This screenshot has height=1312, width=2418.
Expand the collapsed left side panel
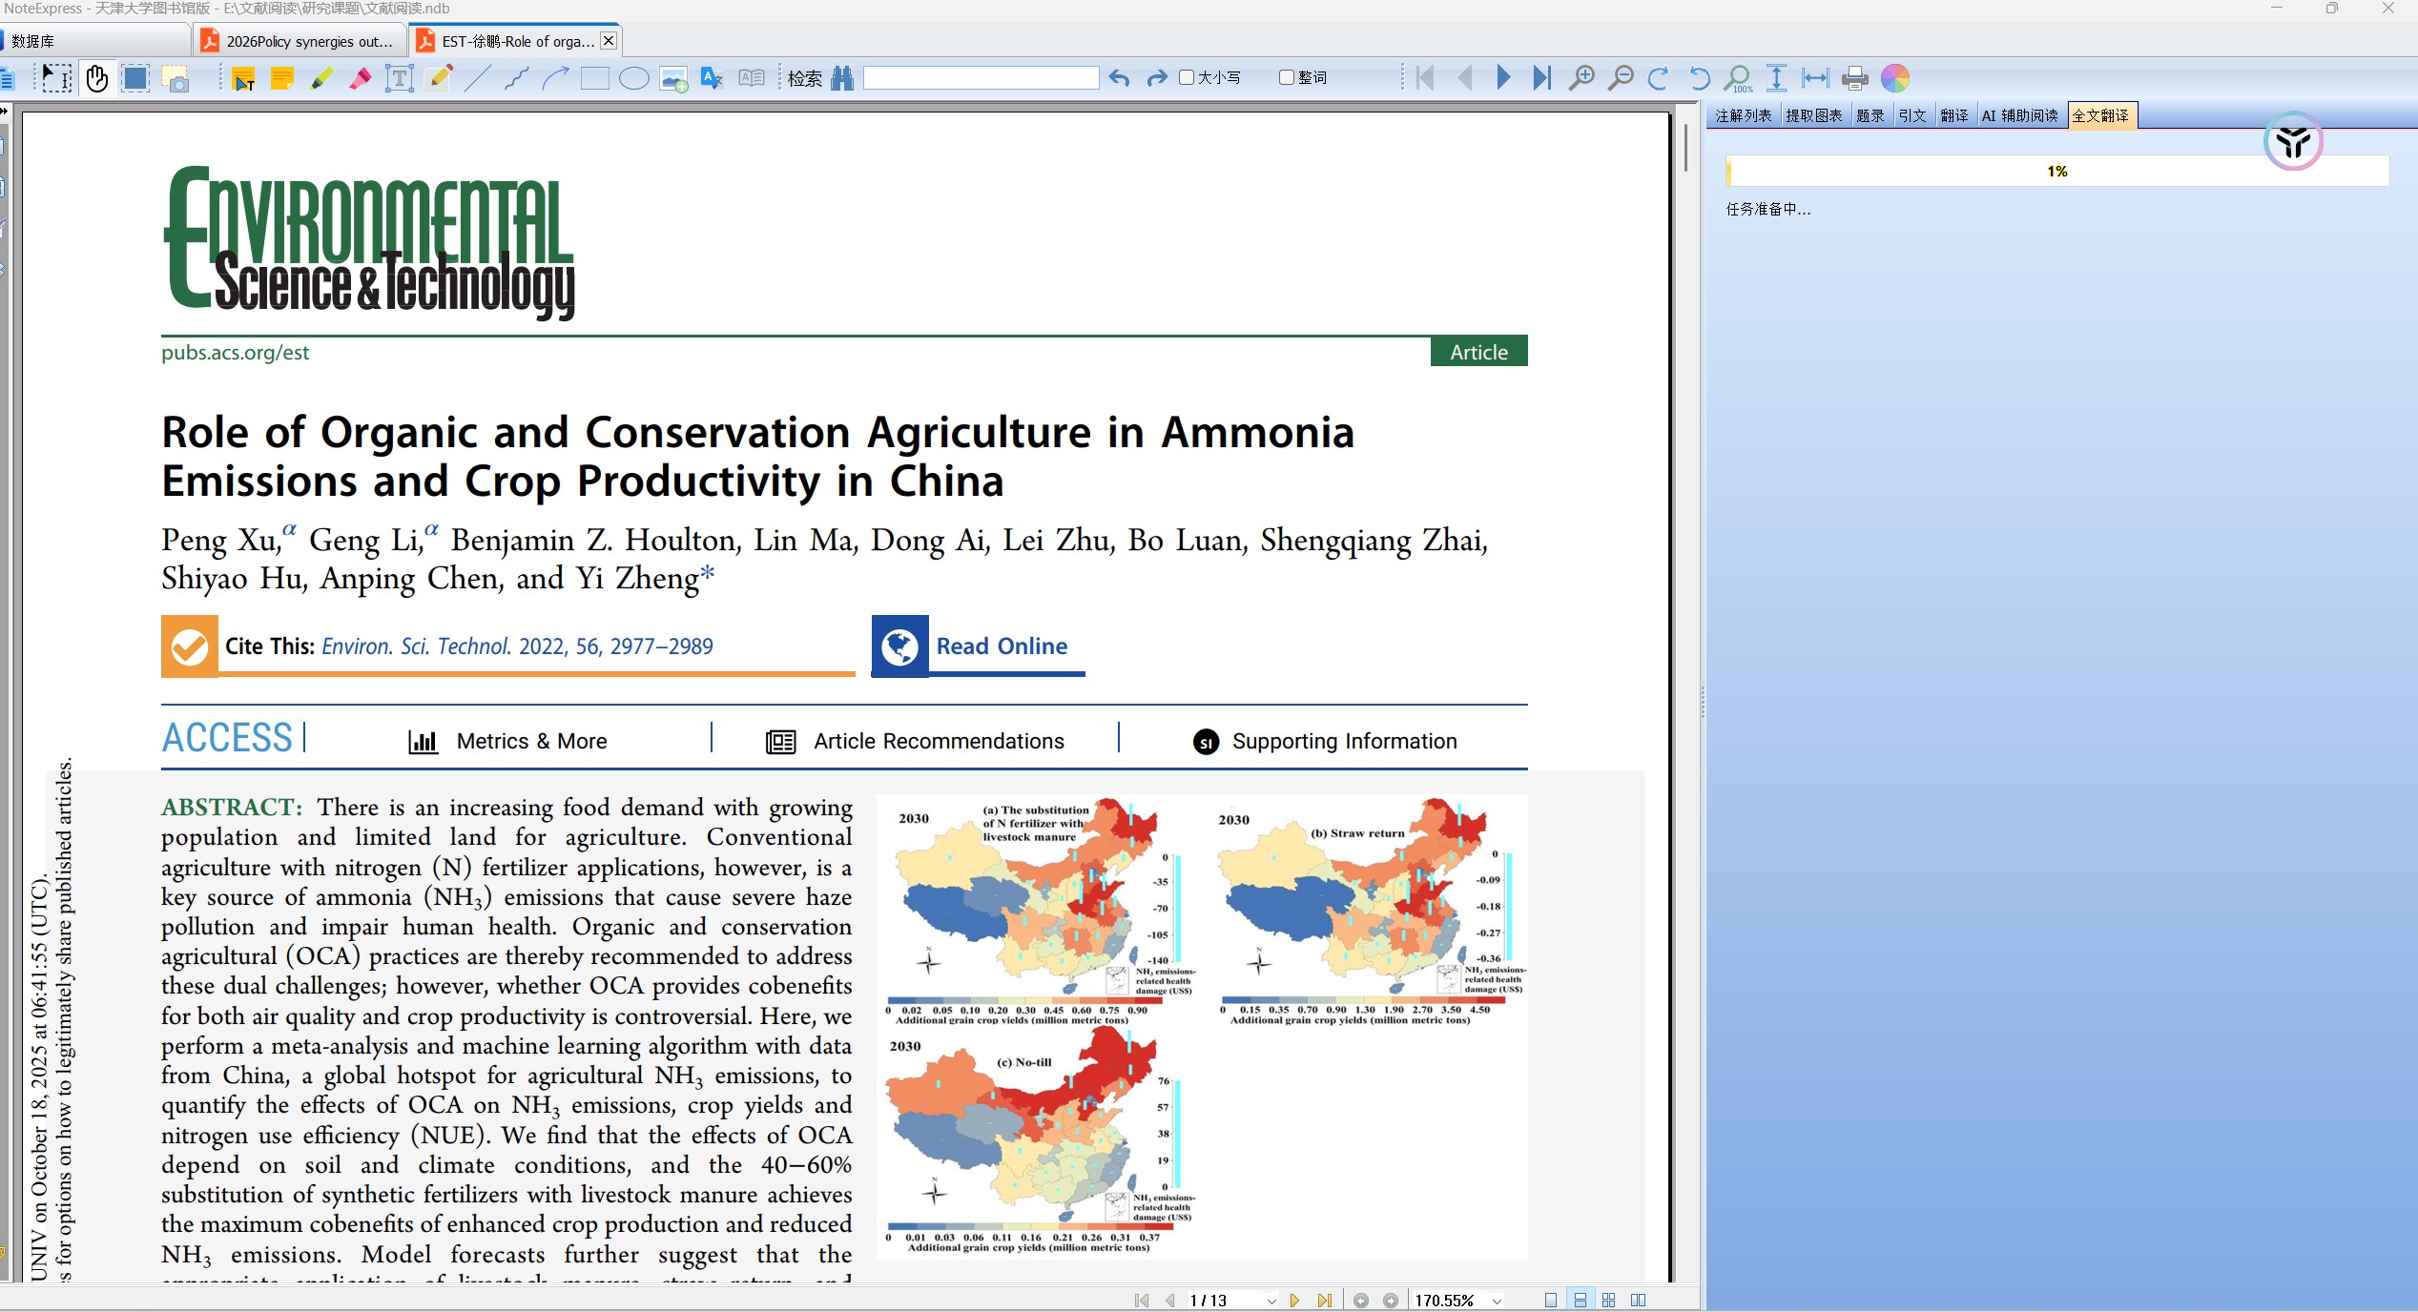point(4,112)
